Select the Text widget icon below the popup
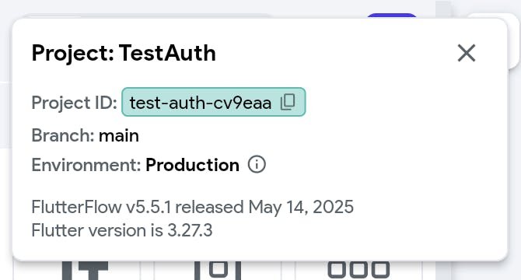Viewport: 521px width, 280px height. point(85,270)
